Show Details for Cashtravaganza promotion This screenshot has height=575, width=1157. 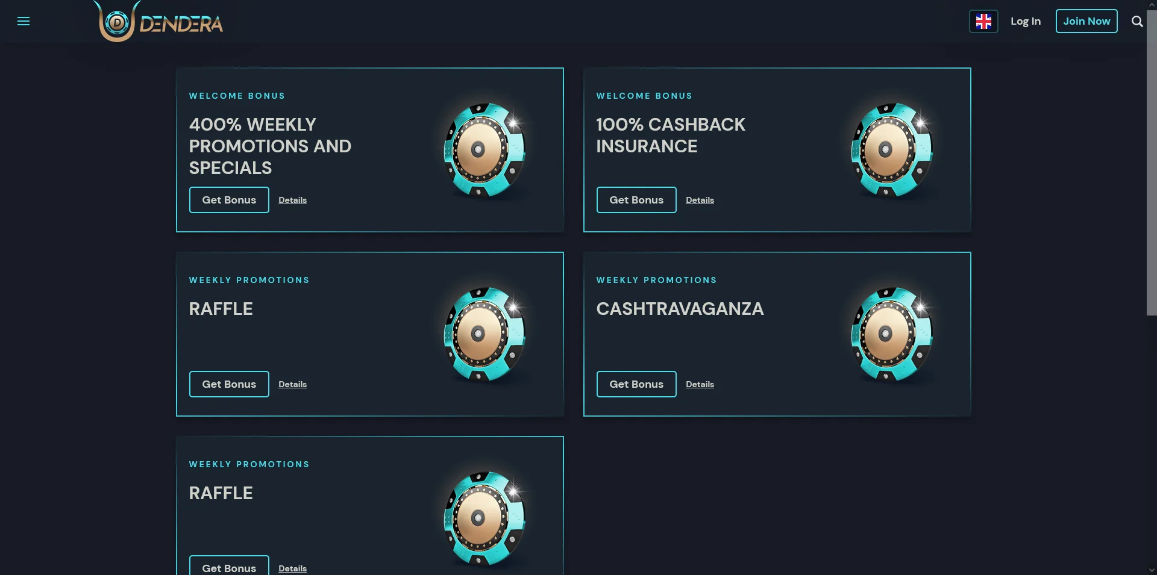click(700, 385)
